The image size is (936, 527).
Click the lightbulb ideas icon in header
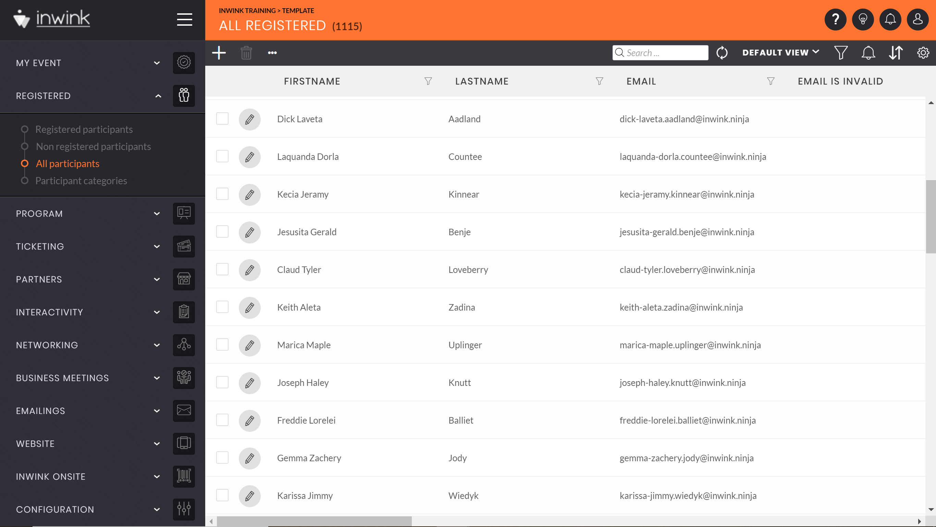(x=863, y=19)
